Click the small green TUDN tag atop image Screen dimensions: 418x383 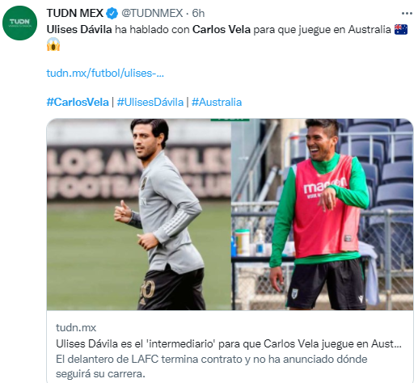(x=230, y=120)
